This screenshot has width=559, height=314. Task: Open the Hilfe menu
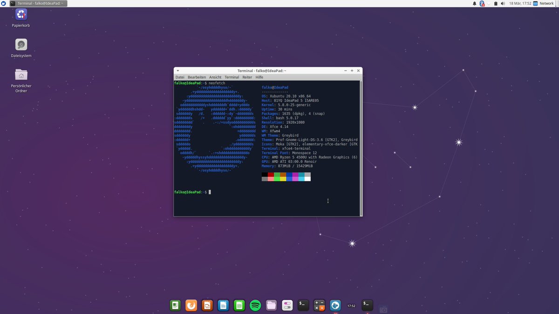coord(259,77)
